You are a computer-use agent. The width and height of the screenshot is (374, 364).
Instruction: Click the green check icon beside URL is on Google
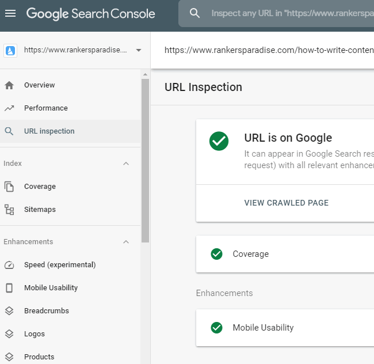click(219, 141)
